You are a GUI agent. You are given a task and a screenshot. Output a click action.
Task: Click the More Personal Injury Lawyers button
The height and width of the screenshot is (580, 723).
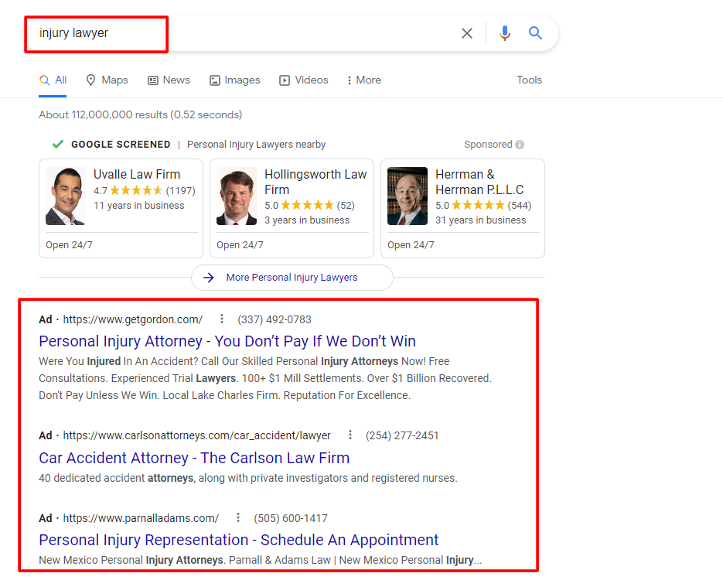292,278
